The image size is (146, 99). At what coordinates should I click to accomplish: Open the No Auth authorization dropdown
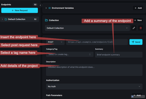click(x=94, y=86)
